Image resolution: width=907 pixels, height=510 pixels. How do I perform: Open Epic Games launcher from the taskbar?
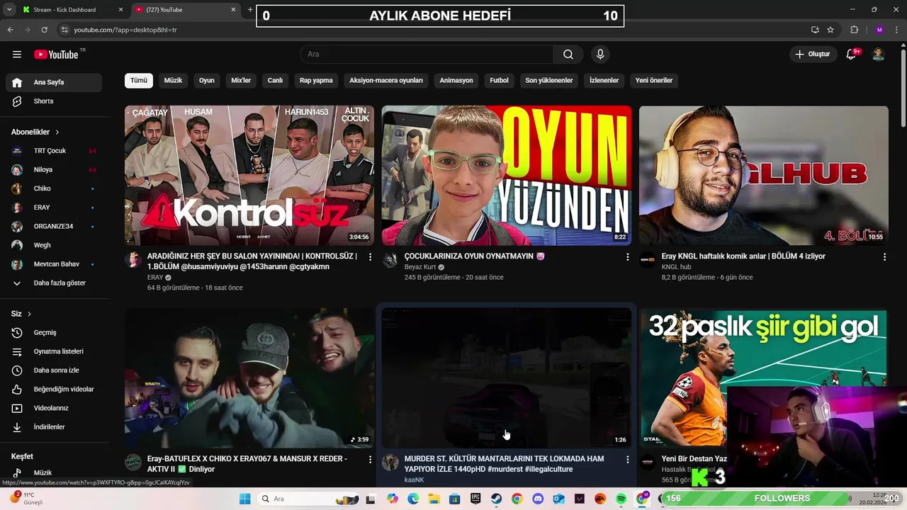(x=475, y=499)
